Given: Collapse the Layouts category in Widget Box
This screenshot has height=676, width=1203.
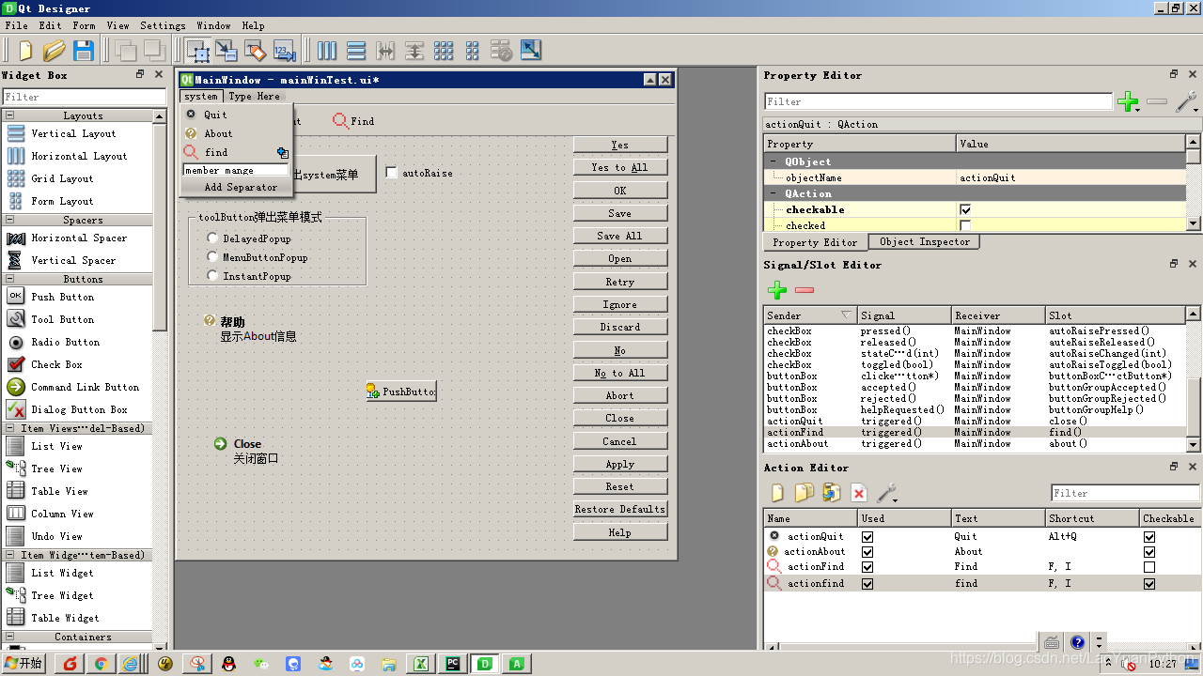Looking at the screenshot, I should point(10,115).
